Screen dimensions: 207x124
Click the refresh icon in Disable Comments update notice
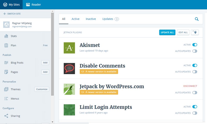pos(83,72)
